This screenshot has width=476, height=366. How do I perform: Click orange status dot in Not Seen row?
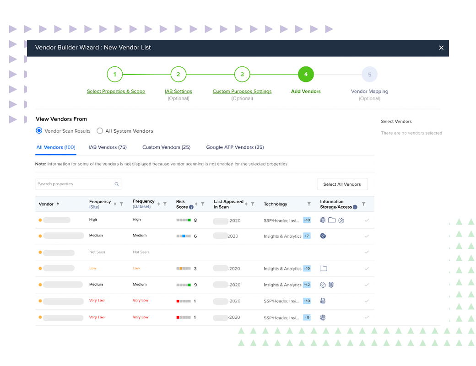coord(40,252)
